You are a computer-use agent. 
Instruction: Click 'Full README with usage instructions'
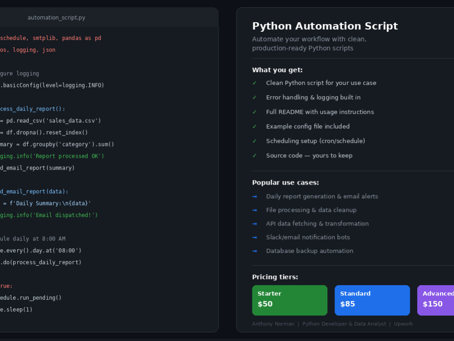click(x=320, y=112)
